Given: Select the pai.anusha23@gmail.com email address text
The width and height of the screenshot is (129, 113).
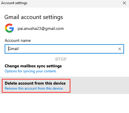Looking at the screenshot, I should 41,29.
